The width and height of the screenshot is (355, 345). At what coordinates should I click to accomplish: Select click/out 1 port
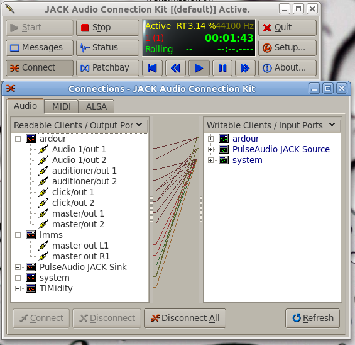[x=73, y=192]
